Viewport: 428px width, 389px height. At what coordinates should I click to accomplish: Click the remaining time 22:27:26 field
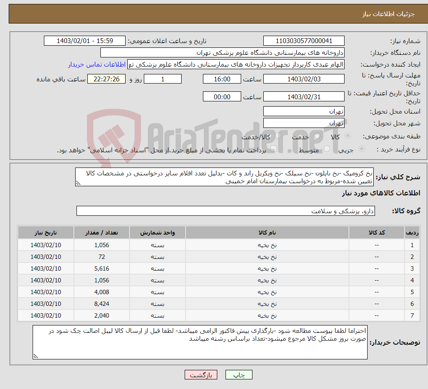tap(106, 79)
